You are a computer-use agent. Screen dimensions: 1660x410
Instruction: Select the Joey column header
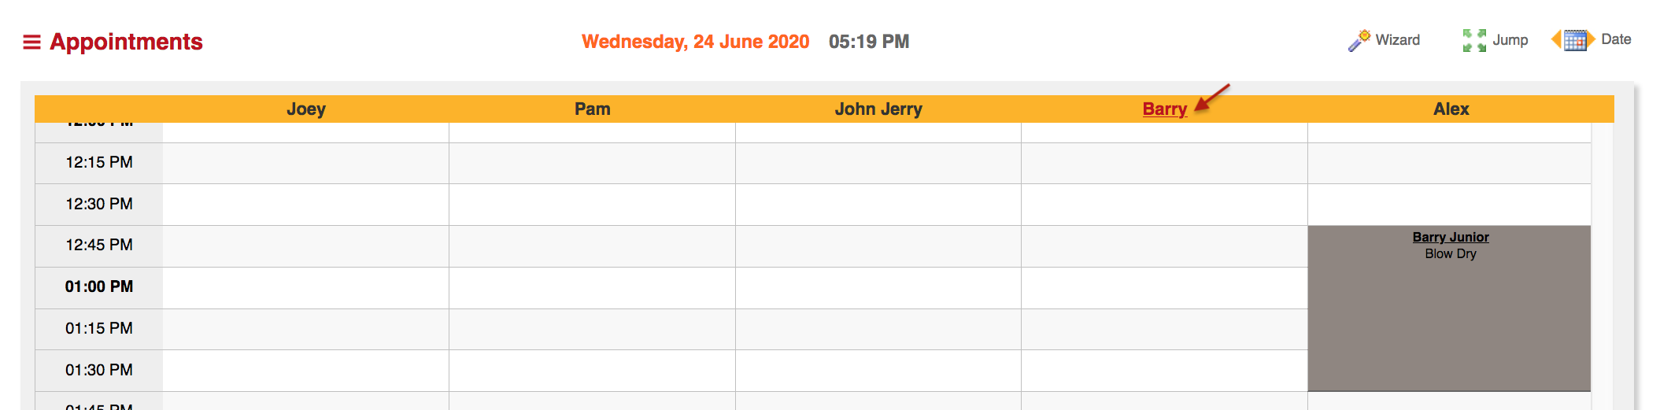click(x=306, y=109)
